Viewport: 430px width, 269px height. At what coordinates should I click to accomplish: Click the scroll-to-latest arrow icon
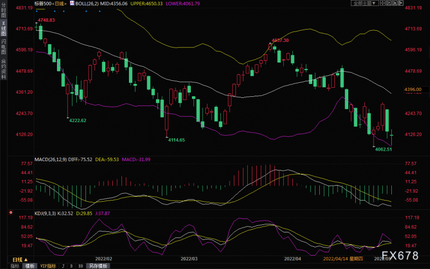(x=400, y=3)
